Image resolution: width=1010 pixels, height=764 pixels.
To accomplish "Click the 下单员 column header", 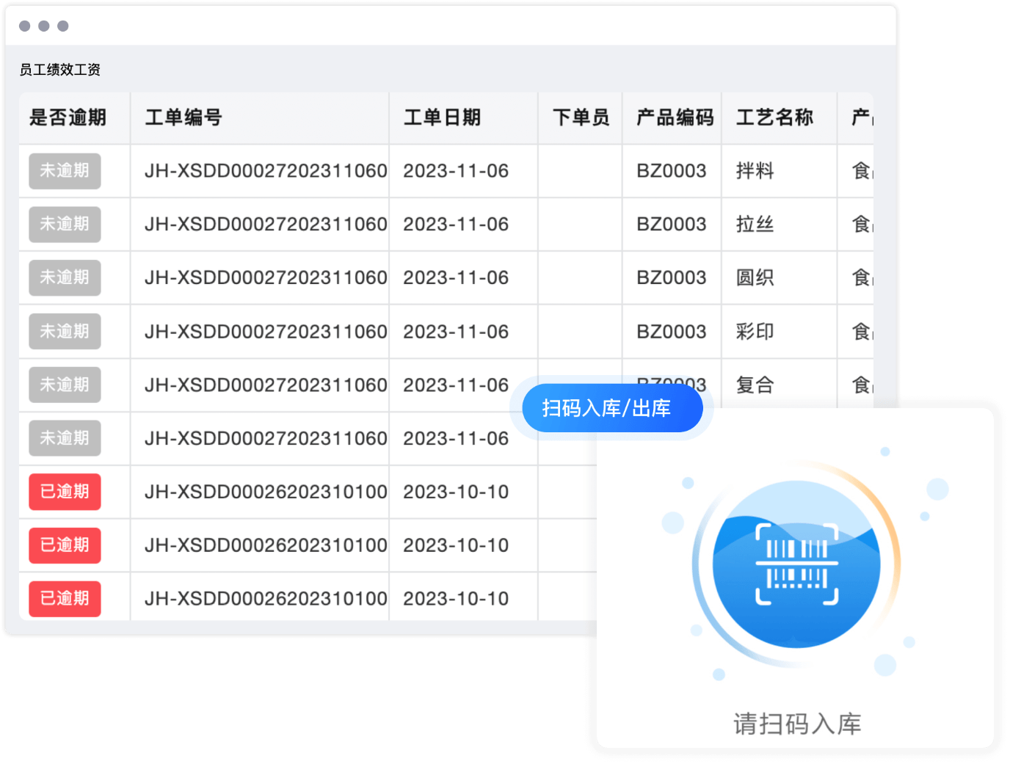I will 581,117.
